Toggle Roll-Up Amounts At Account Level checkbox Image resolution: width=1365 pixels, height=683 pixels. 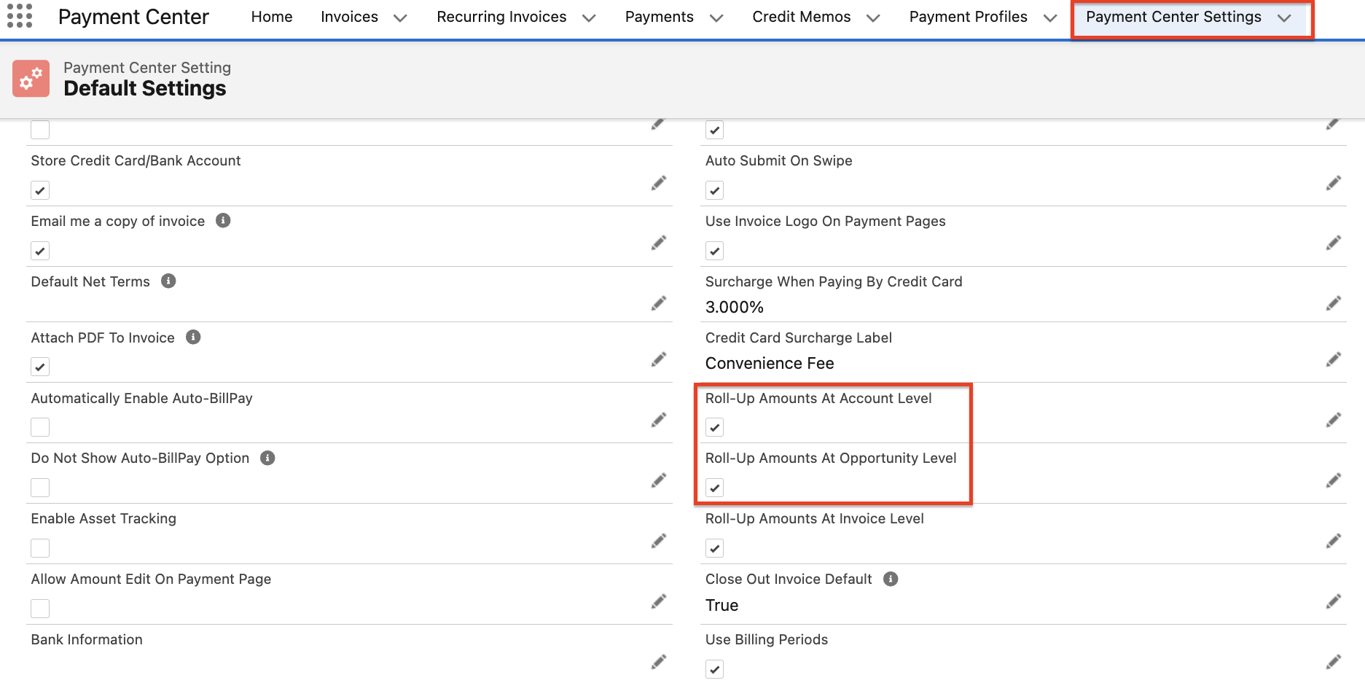click(715, 428)
